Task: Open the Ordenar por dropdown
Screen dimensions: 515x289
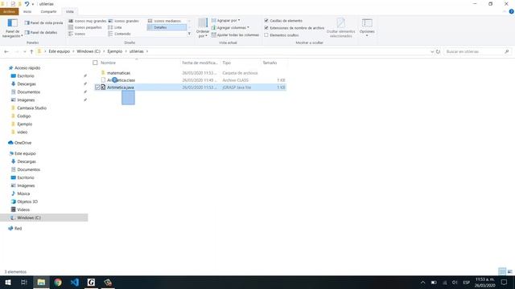Action: pyautogui.click(x=203, y=28)
